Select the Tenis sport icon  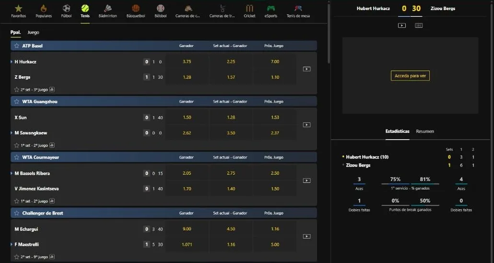[85, 9]
